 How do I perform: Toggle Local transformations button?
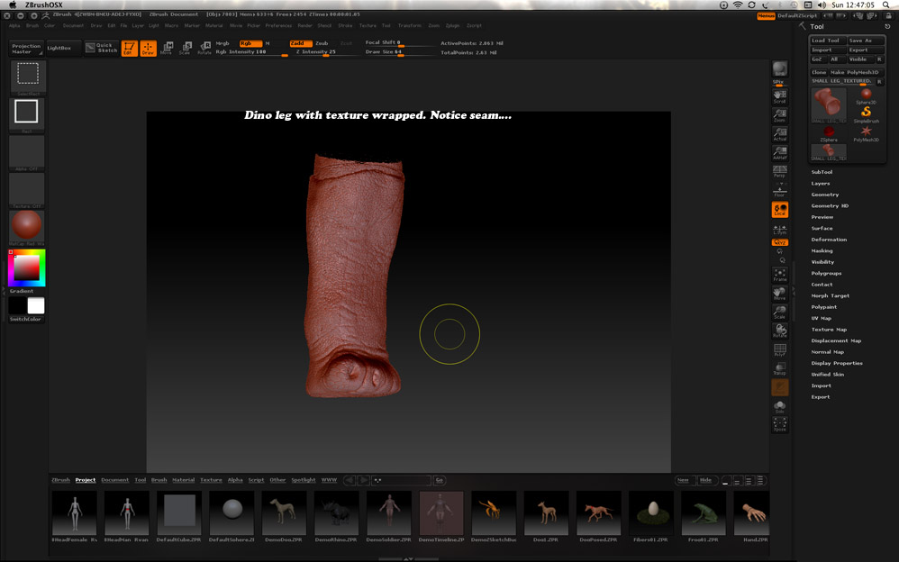780,209
